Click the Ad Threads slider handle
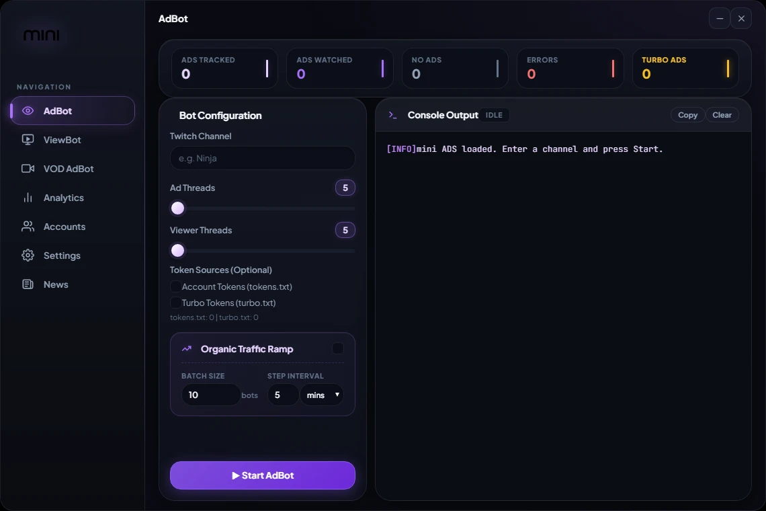The height and width of the screenshot is (511, 766). (178, 208)
